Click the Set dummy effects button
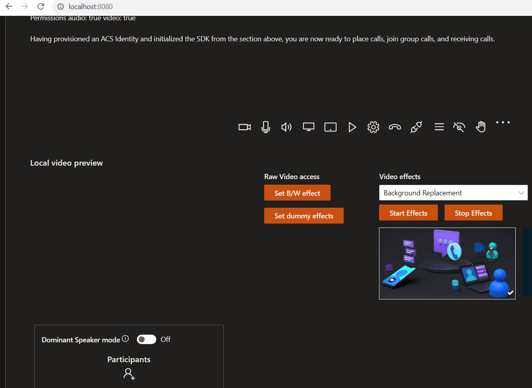This screenshot has width=532, height=388. pos(304,216)
